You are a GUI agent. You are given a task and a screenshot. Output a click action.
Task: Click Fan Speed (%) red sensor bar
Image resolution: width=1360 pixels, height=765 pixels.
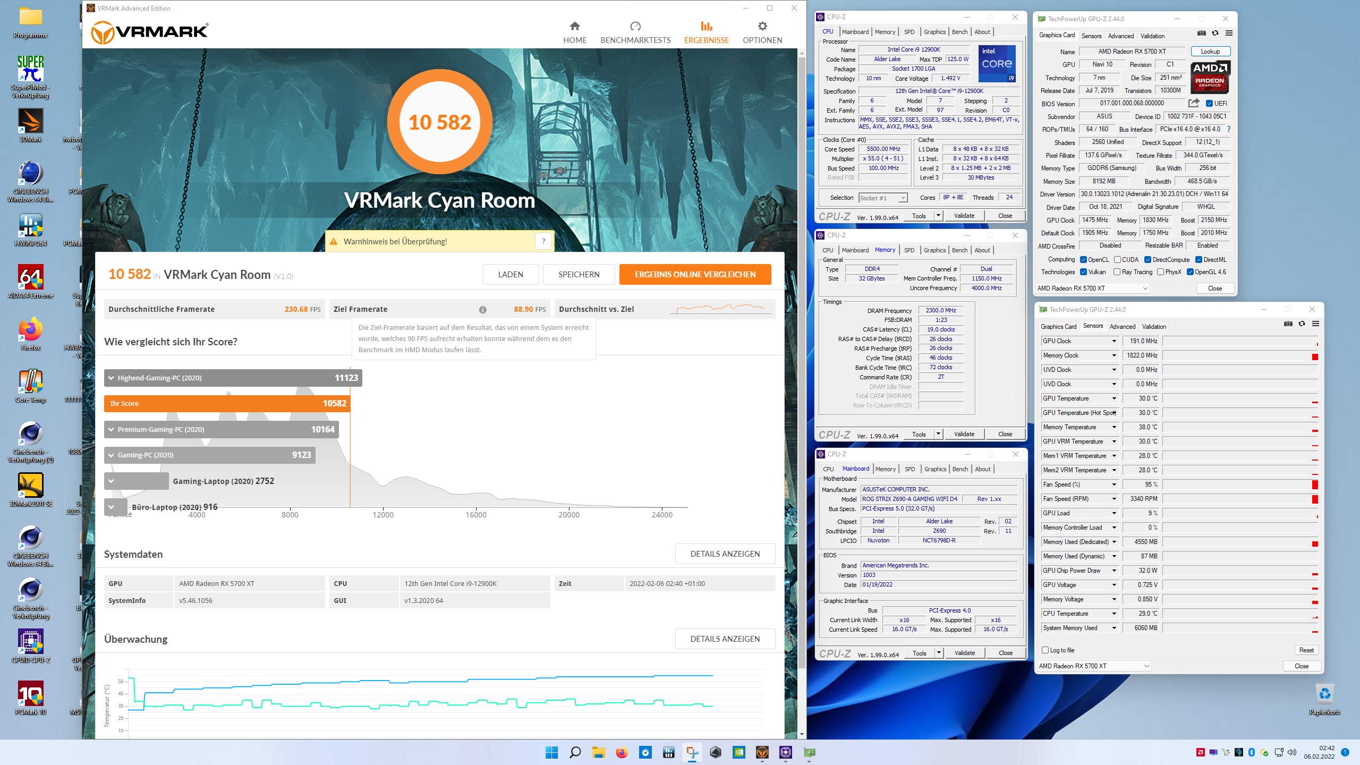(1315, 484)
